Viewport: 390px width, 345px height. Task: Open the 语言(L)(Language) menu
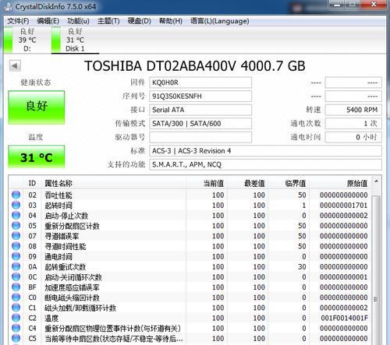click(220, 21)
